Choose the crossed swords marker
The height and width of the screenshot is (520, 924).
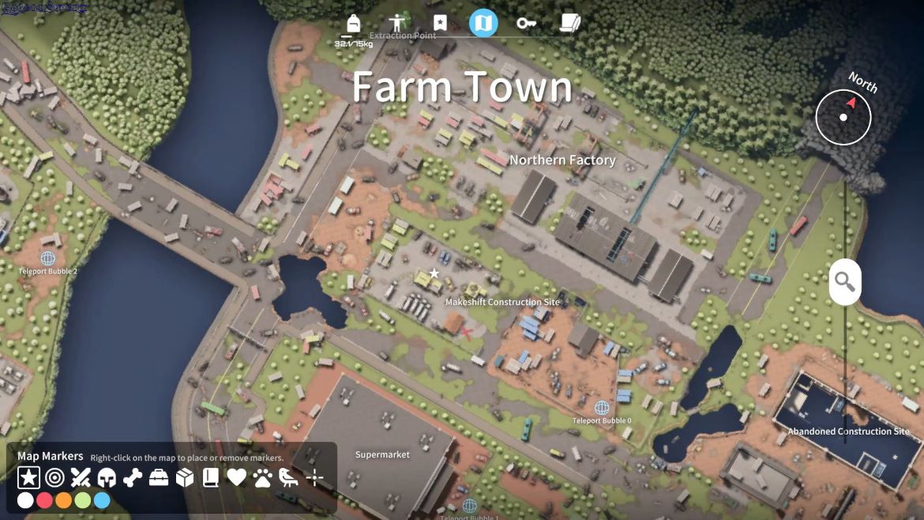click(81, 477)
